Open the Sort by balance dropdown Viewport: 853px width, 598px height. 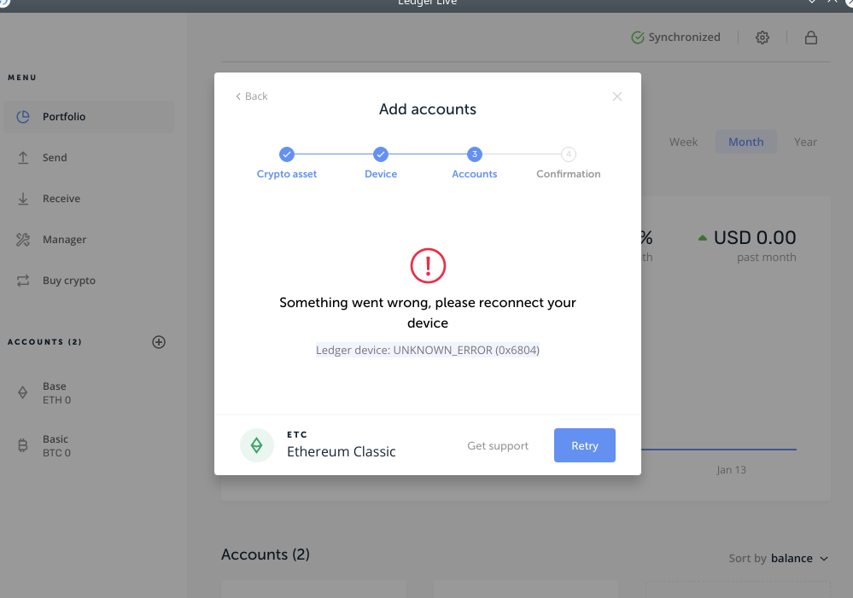[x=792, y=558]
